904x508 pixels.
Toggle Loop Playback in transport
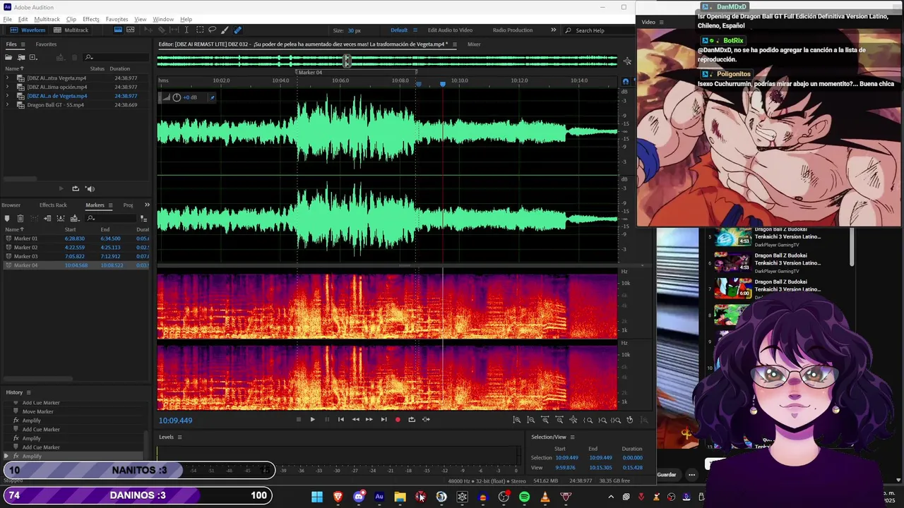pos(412,420)
